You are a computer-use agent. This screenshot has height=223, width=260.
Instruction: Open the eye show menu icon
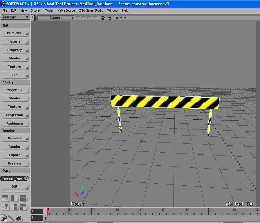click(110, 18)
